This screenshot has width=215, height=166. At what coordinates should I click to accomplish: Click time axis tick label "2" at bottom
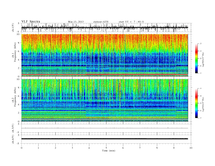pos(55,148)
